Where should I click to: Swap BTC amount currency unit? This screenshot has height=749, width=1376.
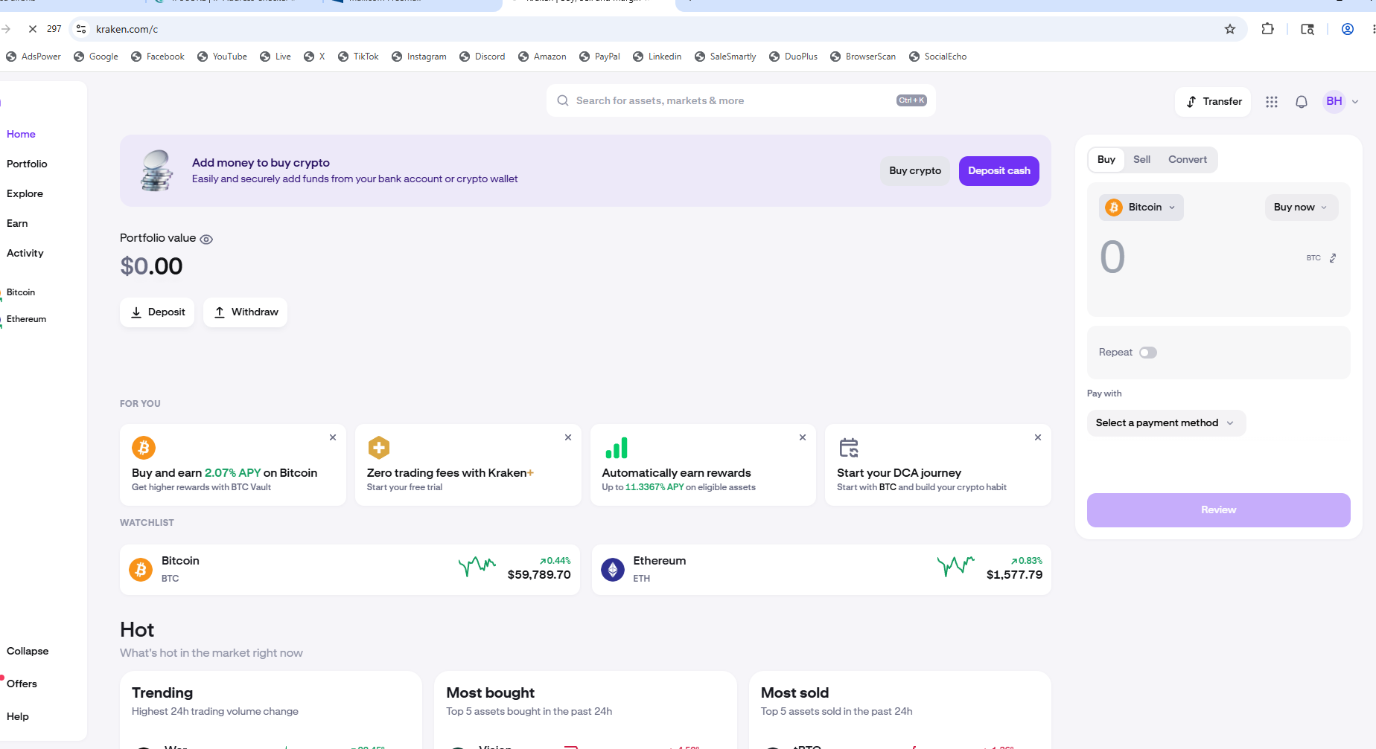point(1333,258)
